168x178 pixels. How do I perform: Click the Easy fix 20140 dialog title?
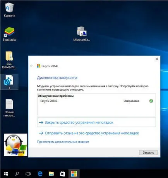click(50, 66)
